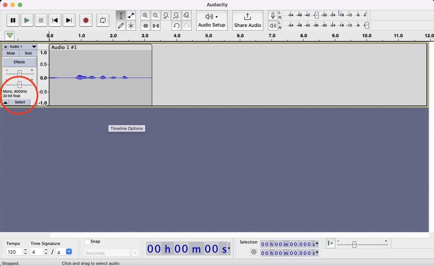This screenshot has height=266, width=434.
Task: Mute the Audio 1 track
Action: (11, 53)
